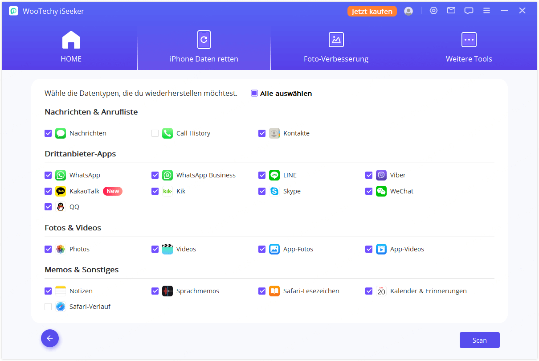Click the WhatsApp app icon
The image size is (539, 361).
pyautogui.click(x=61, y=175)
